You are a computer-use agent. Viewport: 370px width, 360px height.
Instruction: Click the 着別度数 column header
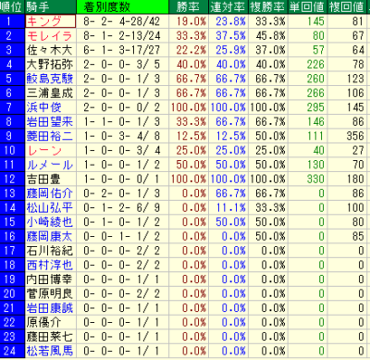pyautogui.click(x=122, y=6)
